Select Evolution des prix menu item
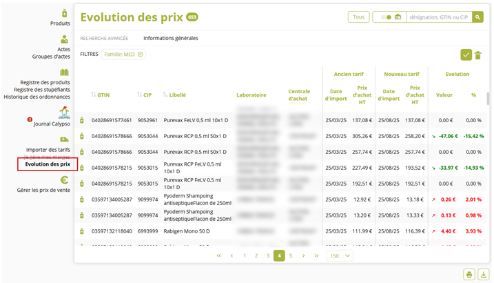Screen dimensions: 494x283 tap(48, 164)
